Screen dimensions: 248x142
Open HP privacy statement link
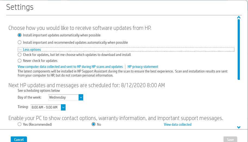(x=143, y=67)
